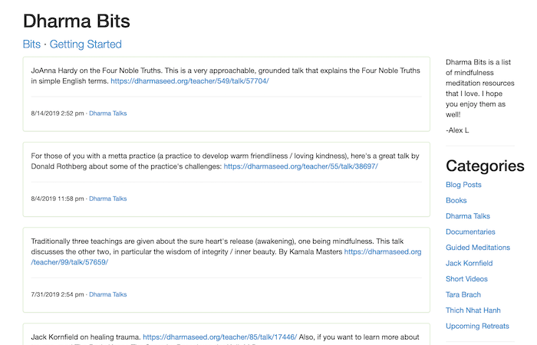Click Dharma Talks tag on 8/14/2019 post
This screenshot has height=345, width=537.
coord(108,113)
